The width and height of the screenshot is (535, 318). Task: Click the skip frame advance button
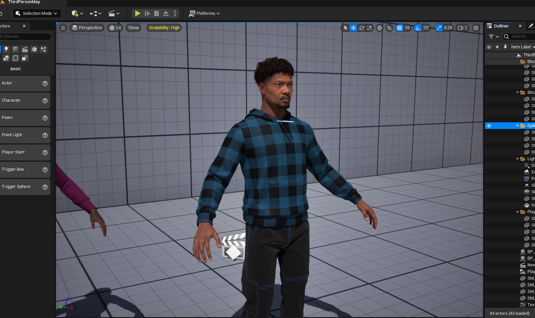(147, 13)
